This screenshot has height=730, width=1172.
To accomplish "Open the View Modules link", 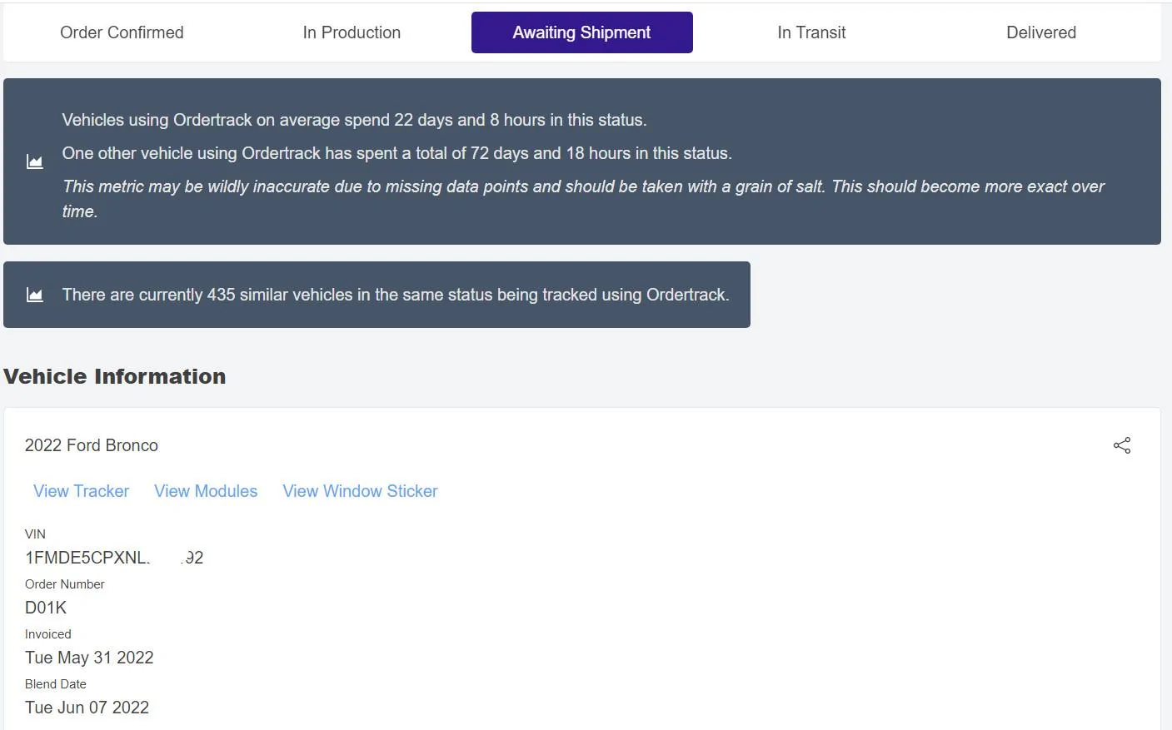I will (x=206, y=491).
